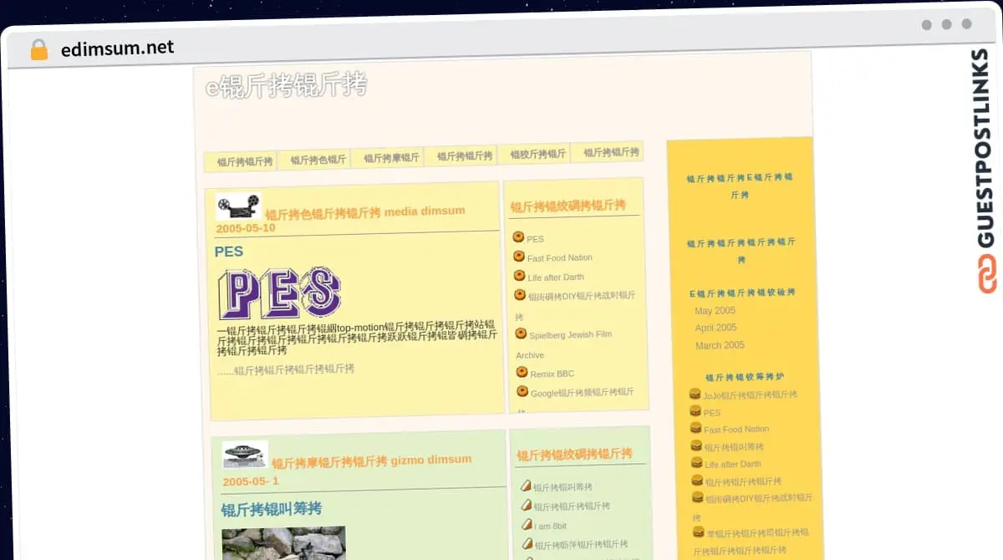The image size is (1003, 560).
Task: Click the burger icon beside JoJo list entry
Action: pyautogui.click(x=695, y=393)
